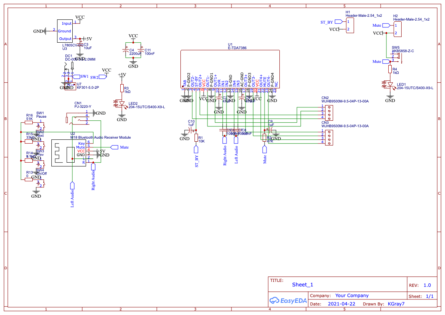Image resolution: width=445 pixels, height=315 pixels.
Task: Click the REV value '1.0'
Action: [427, 285]
